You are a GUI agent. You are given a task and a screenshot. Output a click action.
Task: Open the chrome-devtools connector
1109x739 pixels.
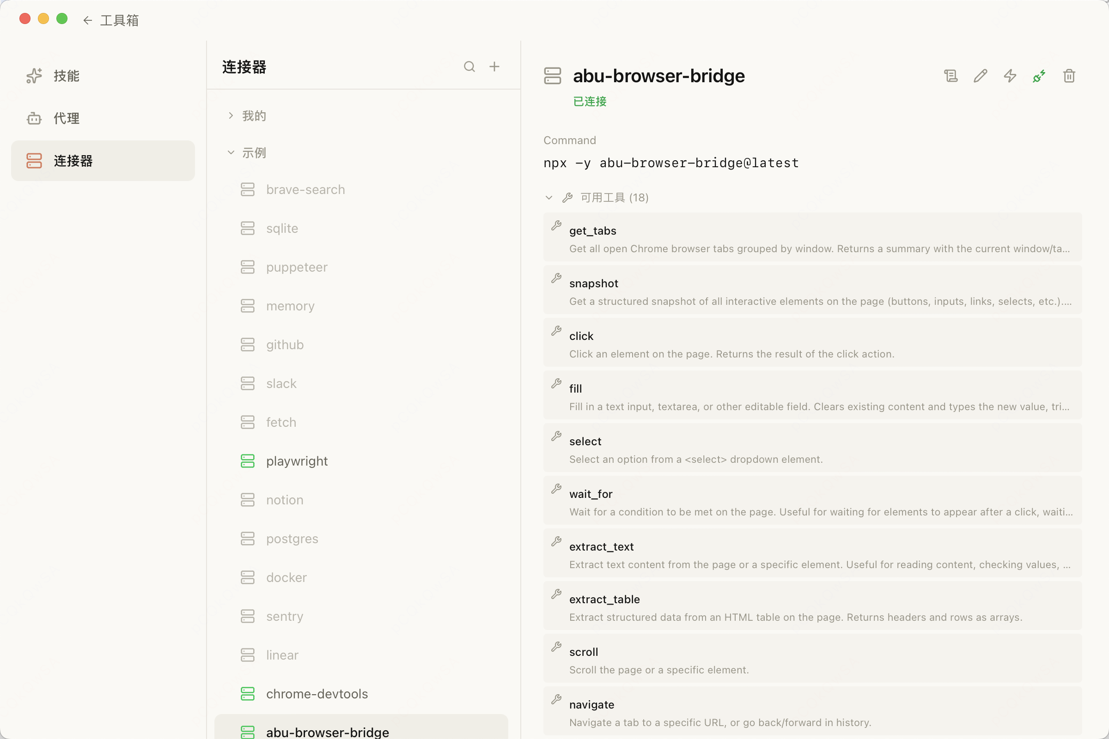(x=361, y=694)
